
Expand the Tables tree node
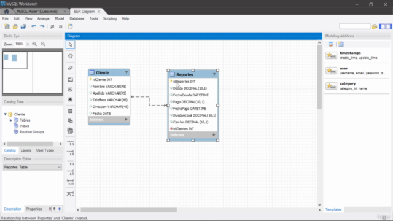pyautogui.click(x=11, y=120)
